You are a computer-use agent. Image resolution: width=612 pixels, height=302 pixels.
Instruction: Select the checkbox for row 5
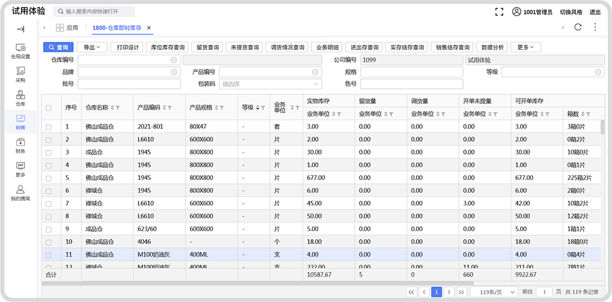click(49, 178)
